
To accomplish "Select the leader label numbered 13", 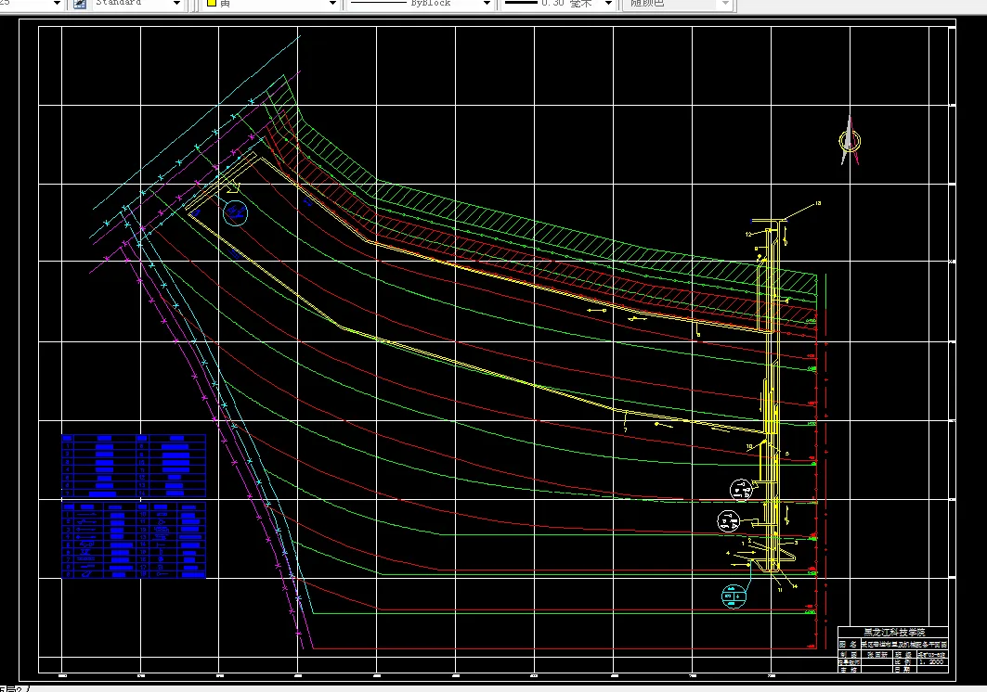I will click(817, 203).
